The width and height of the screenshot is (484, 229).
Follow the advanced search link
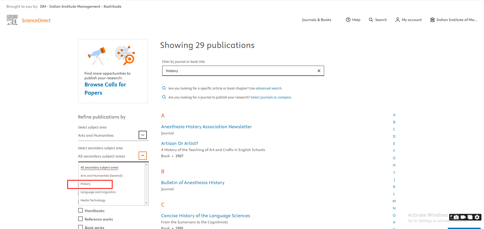click(268, 88)
